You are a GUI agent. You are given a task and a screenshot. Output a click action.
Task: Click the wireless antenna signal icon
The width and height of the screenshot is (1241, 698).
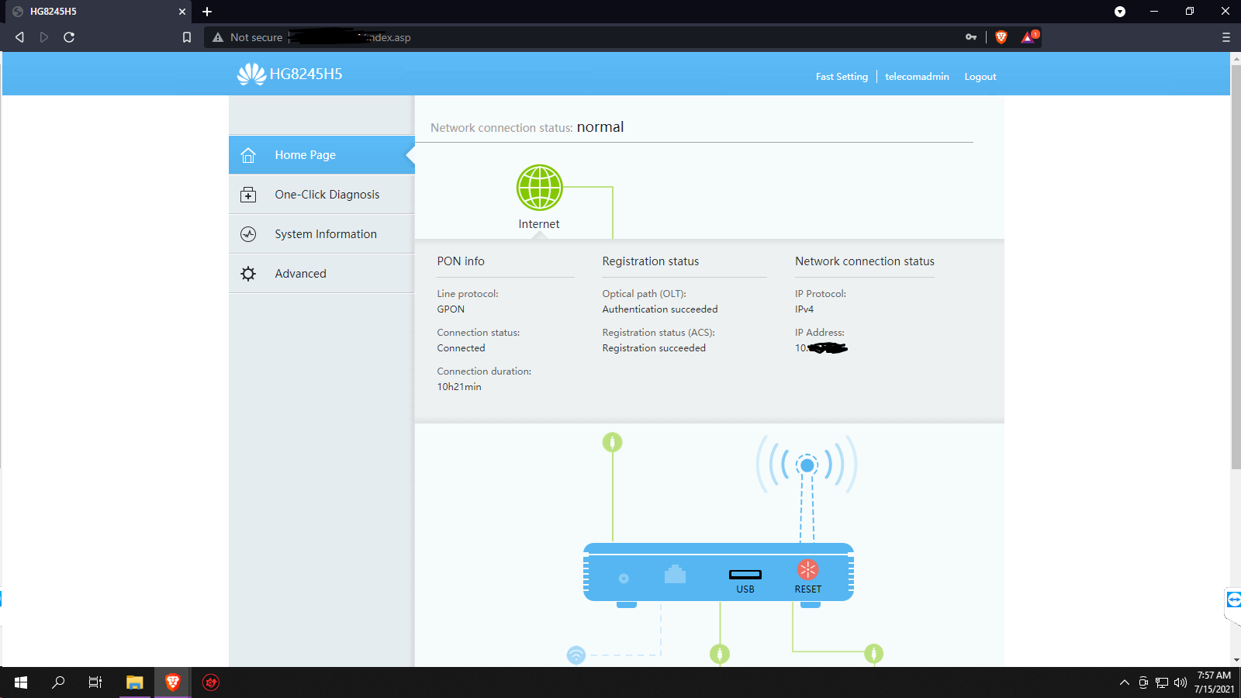coord(807,465)
